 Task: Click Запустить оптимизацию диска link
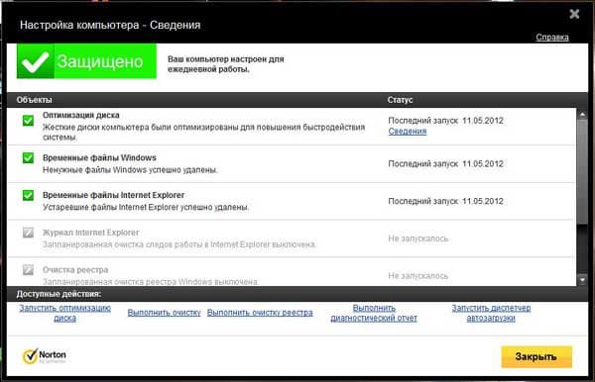click(x=64, y=313)
